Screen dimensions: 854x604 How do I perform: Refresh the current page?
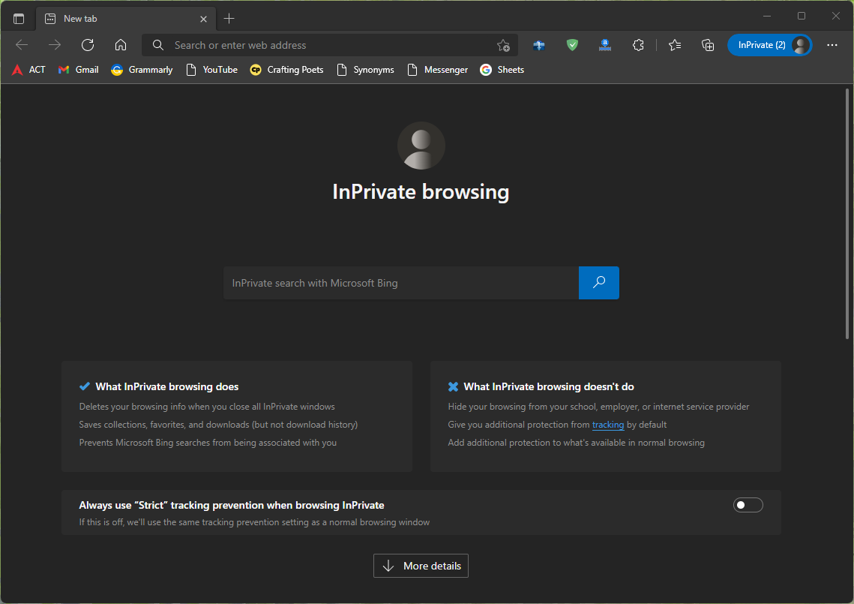tap(87, 44)
